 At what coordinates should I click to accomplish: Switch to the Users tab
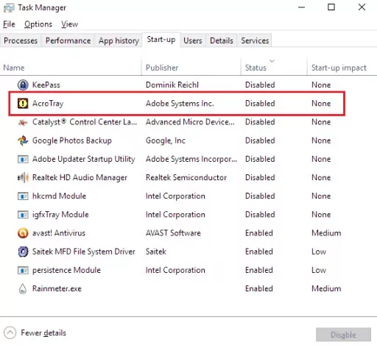[193, 40]
